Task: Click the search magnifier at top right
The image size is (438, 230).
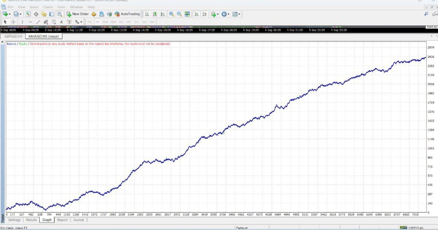Action: (426, 14)
